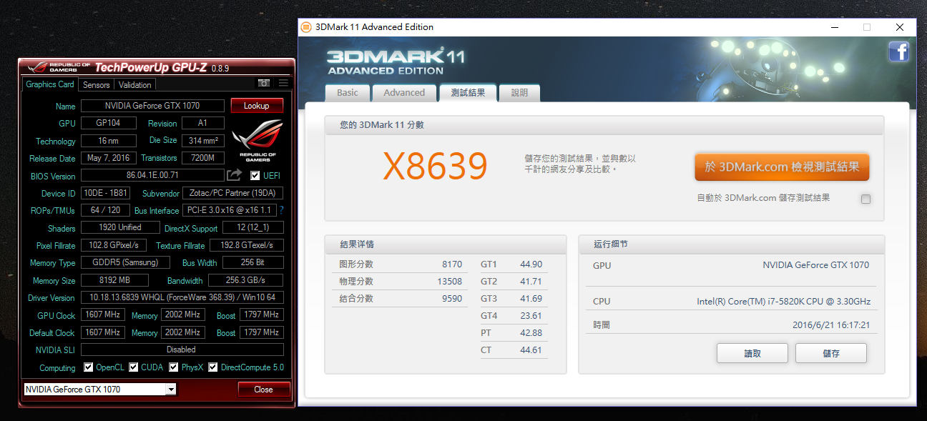This screenshot has width=927, height=421.
Task: Click the Bus Interface field PCI-E 3.0 x16
Action: click(x=230, y=210)
